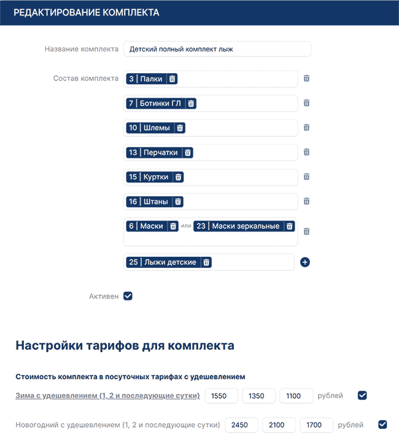
Task: Remove the Перчатки tag with its trash icon
Action: [x=188, y=152]
